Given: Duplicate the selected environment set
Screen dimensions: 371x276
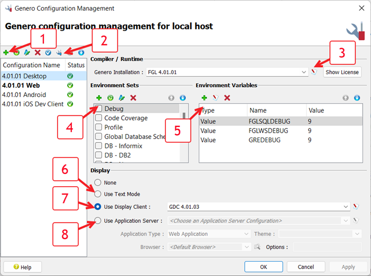Looking at the screenshot, I should click(x=110, y=98).
